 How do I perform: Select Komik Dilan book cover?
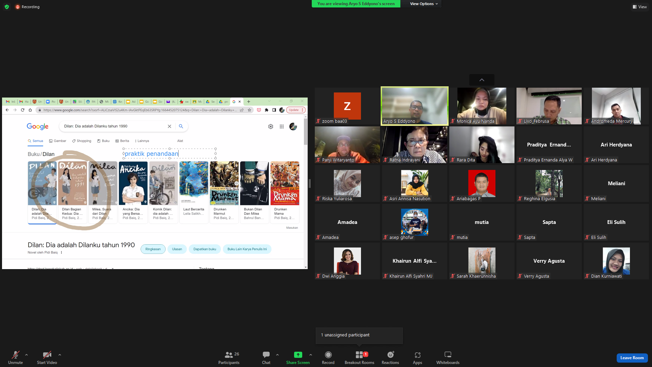point(163,183)
